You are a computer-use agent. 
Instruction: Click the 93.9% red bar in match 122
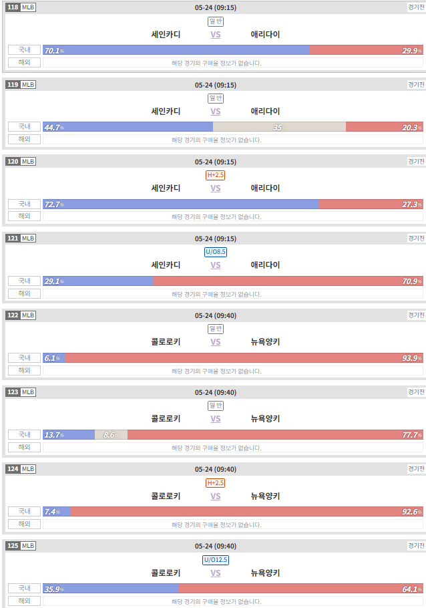coord(244,357)
